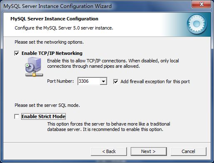Cancel the configuration wizard
Viewport: 214px width, 163px height.
[189, 151]
